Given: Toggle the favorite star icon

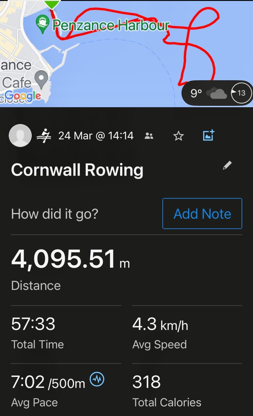Looking at the screenshot, I should tap(178, 136).
